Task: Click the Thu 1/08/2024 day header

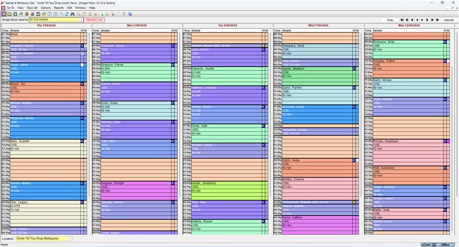Action: [46, 25]
